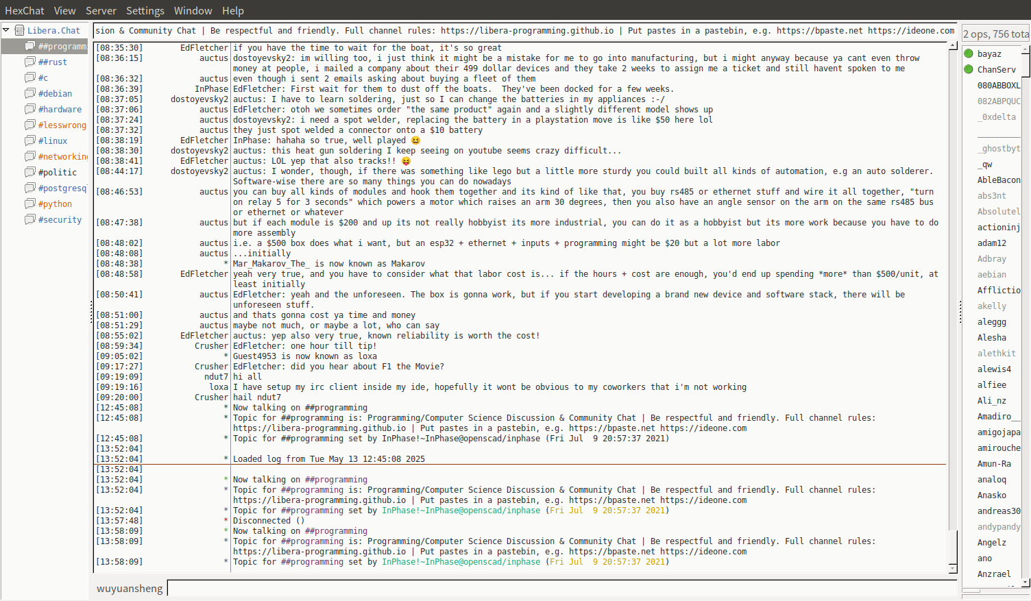Collapse the Libera.Chat server tree
This screenshot has height=601, width=1031.
coord(6,30)
